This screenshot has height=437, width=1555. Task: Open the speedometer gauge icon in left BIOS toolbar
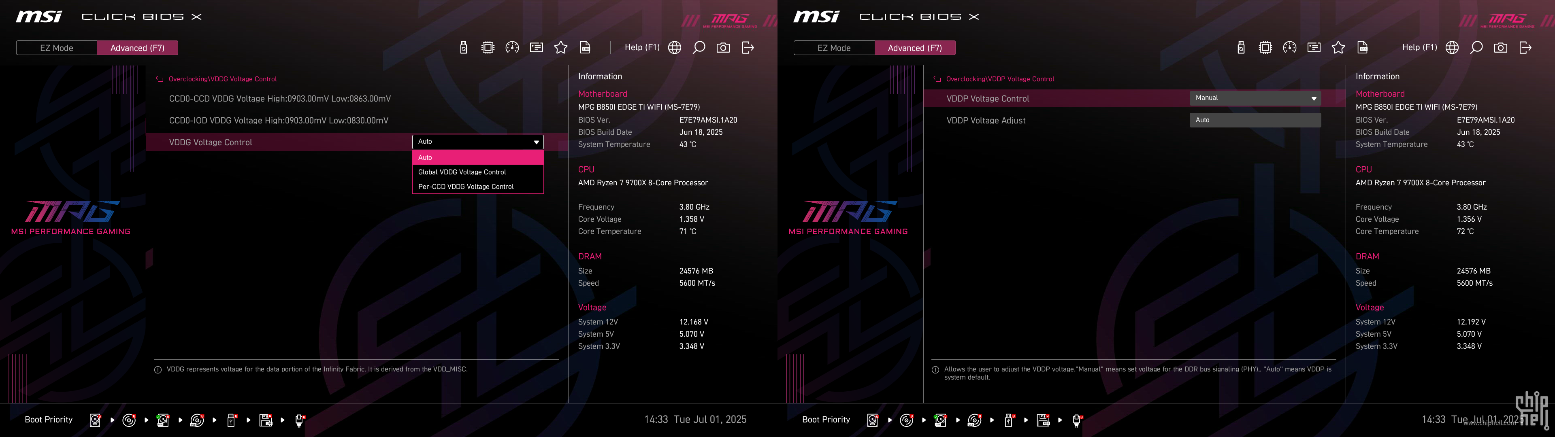click(512, 48)
